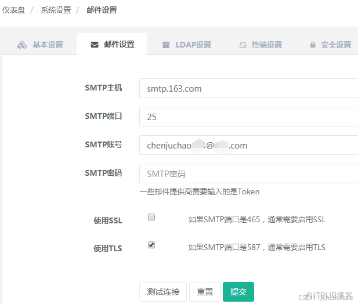
Task: Click the 邮件设置 breadcrumb text
Action: point(102,10)
